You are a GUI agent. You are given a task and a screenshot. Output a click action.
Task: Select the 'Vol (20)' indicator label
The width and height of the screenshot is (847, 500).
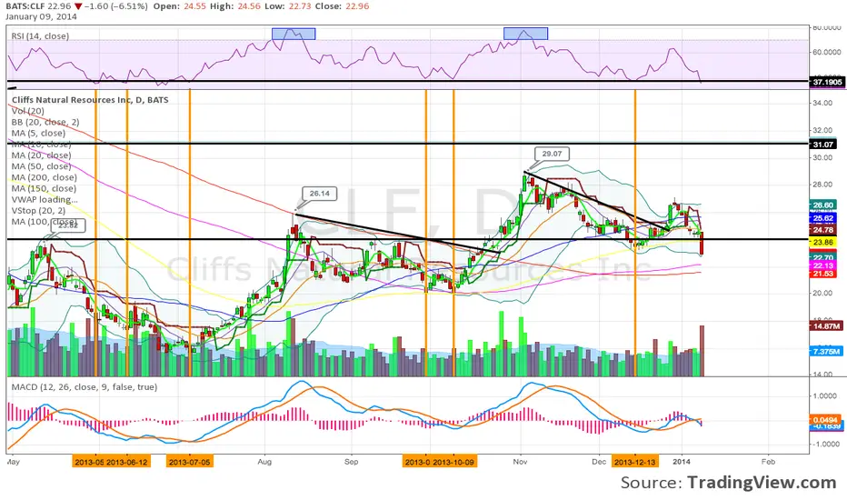pyautogui.click(x=28, y=111)
